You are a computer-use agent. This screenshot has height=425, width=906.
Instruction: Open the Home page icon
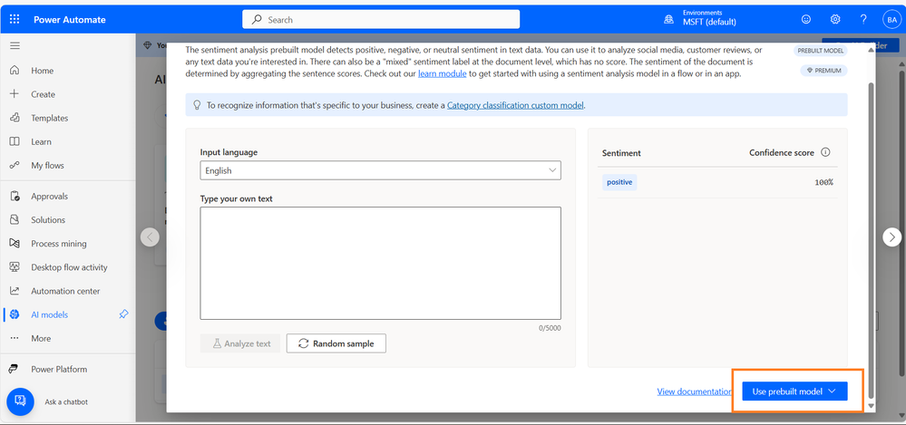pyautogui.click(x=15, y=71)
